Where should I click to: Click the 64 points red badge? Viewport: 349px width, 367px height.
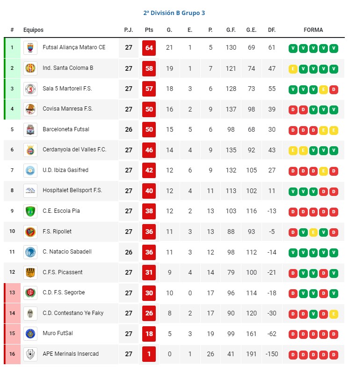coord(149,48)
